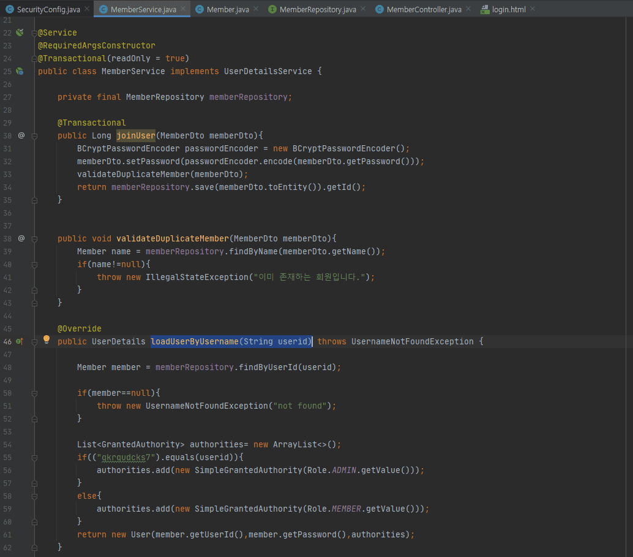Click line number 48 in the gutter
The width and height of the screenshot is (633, 557).
(7, 368)
